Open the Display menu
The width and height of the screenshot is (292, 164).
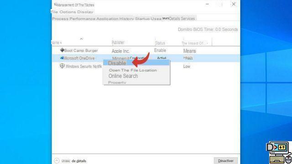(x=85, y=12)
